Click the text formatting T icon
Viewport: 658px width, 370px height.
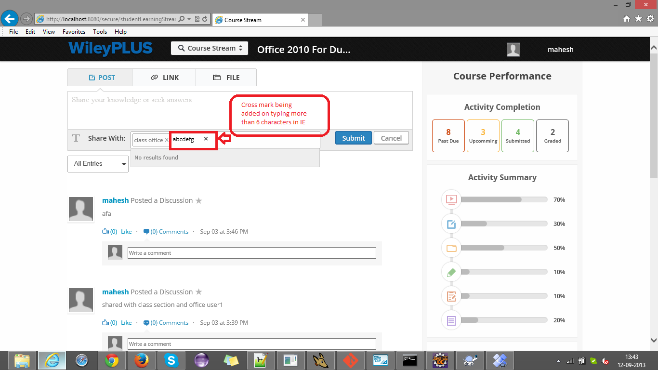[x=76, y=138]
